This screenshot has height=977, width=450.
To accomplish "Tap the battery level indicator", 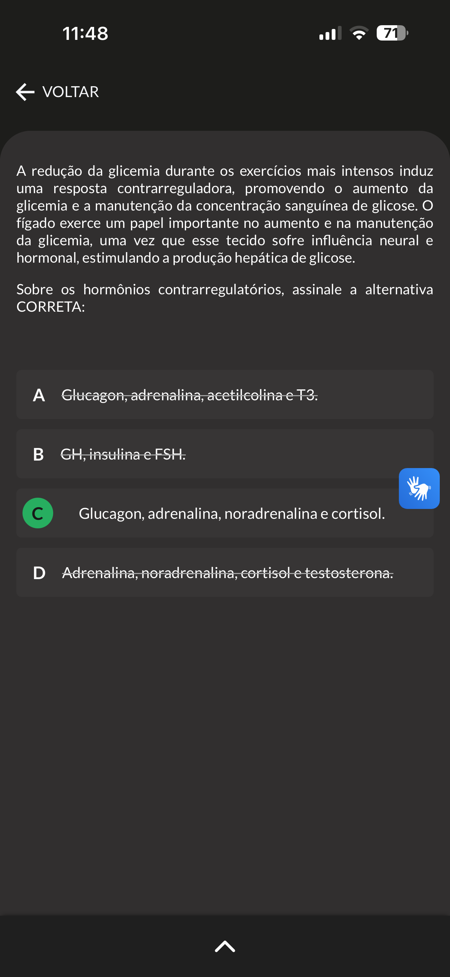I will [x=392, y=33].
